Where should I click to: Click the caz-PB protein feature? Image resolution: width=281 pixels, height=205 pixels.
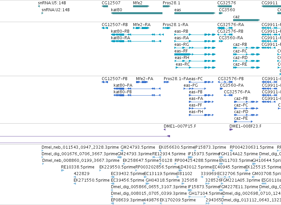(246, 102)
